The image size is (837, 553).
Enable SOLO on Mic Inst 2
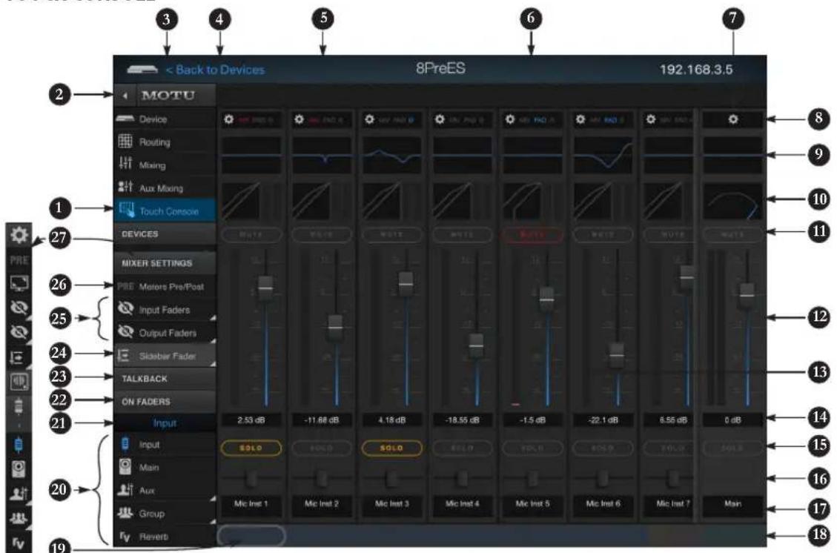pyautogui.click(x=321, y=448)
